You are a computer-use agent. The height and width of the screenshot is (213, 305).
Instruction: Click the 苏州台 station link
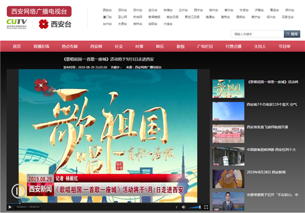(138, 10)
